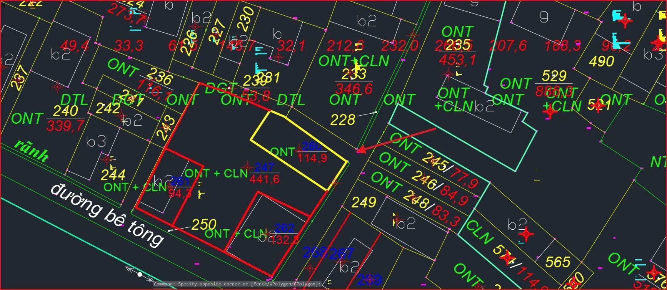
Task: Select the 'đường bê tông' road label
Action: pos(107,215)
